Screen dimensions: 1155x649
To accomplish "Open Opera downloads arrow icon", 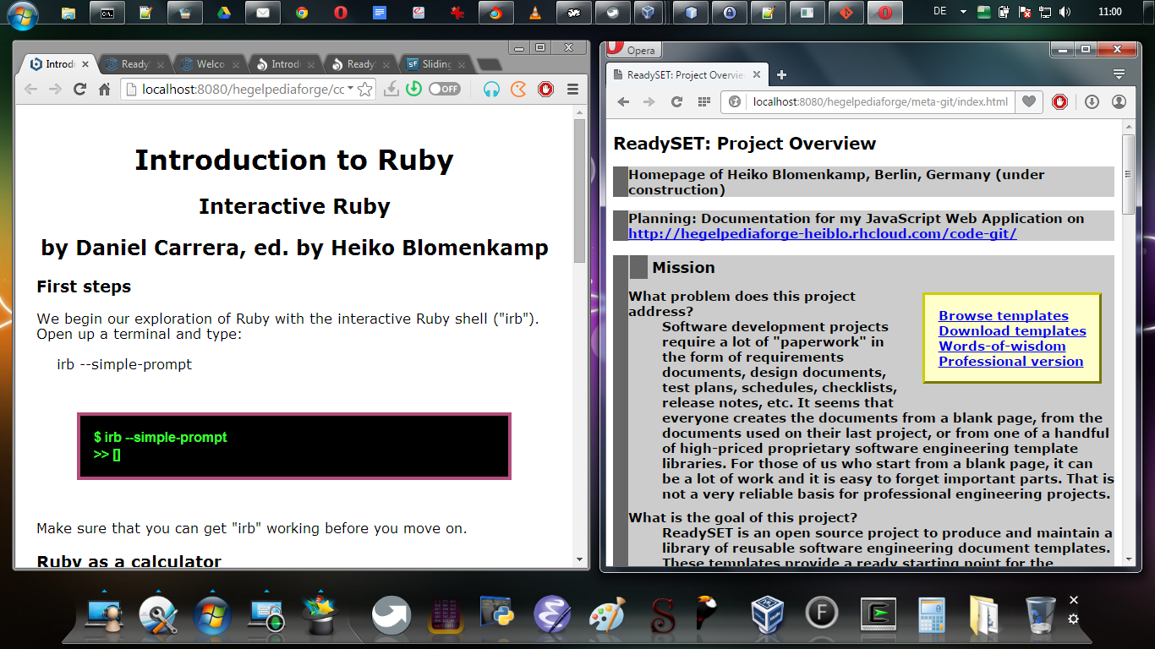I will (x=1092, y=101).
